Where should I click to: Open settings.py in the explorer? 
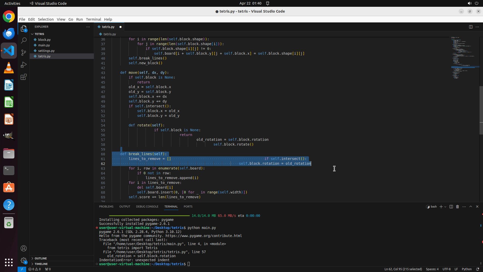click(46, 51)
